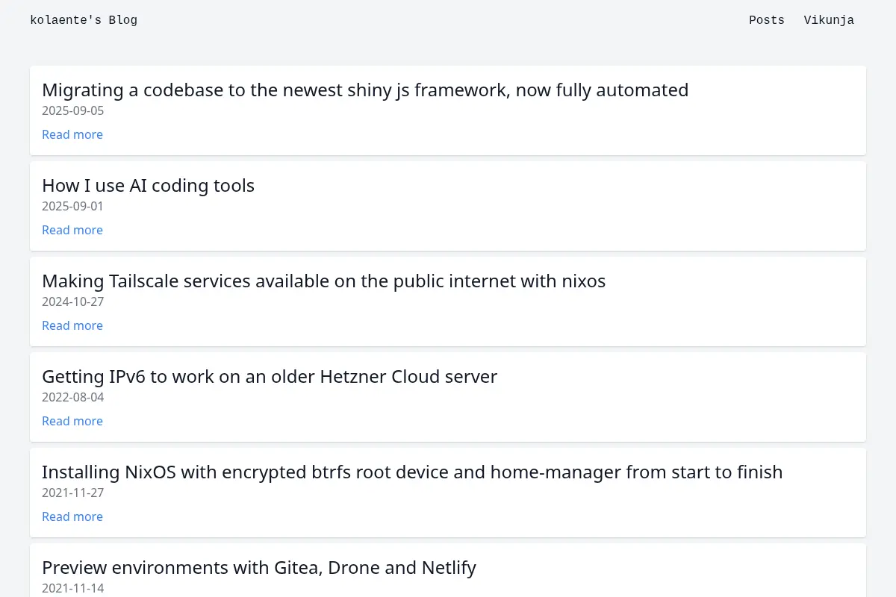Click Read more under the NixOS btrfs post
The image size is (896, 597).
(x=72, y=516)
